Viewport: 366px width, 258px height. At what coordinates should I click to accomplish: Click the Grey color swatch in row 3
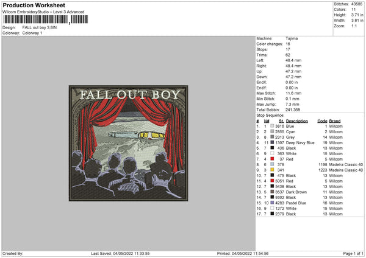[x=272, y=137]
